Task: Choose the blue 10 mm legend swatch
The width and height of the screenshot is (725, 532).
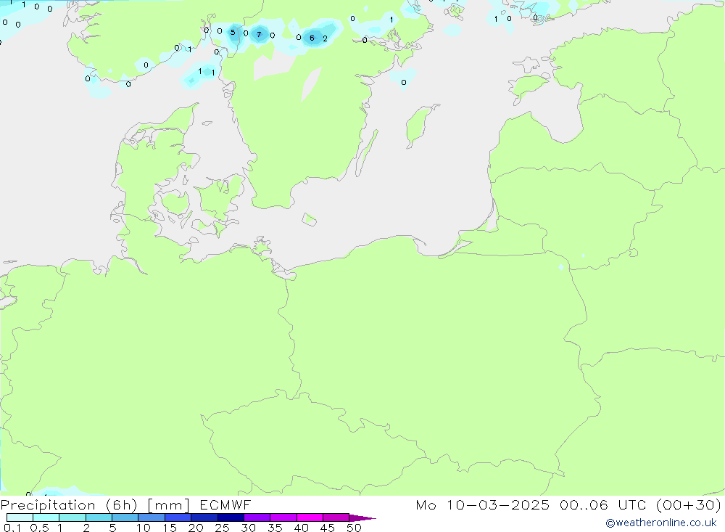Action: pos(152,517)
